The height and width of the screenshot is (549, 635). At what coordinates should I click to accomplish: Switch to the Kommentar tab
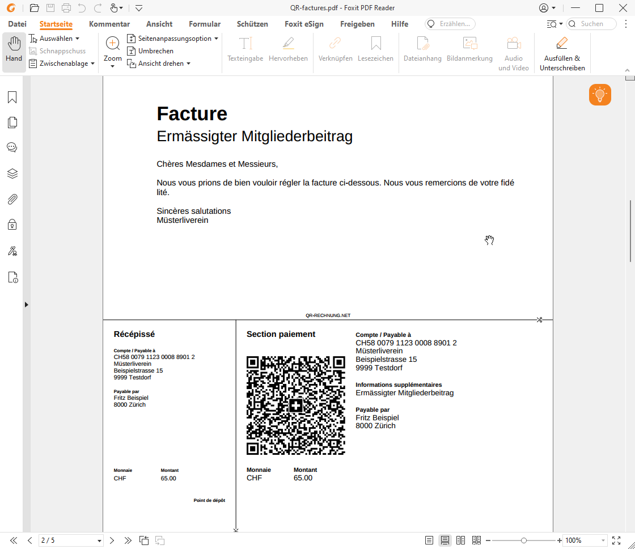point(109,24)
